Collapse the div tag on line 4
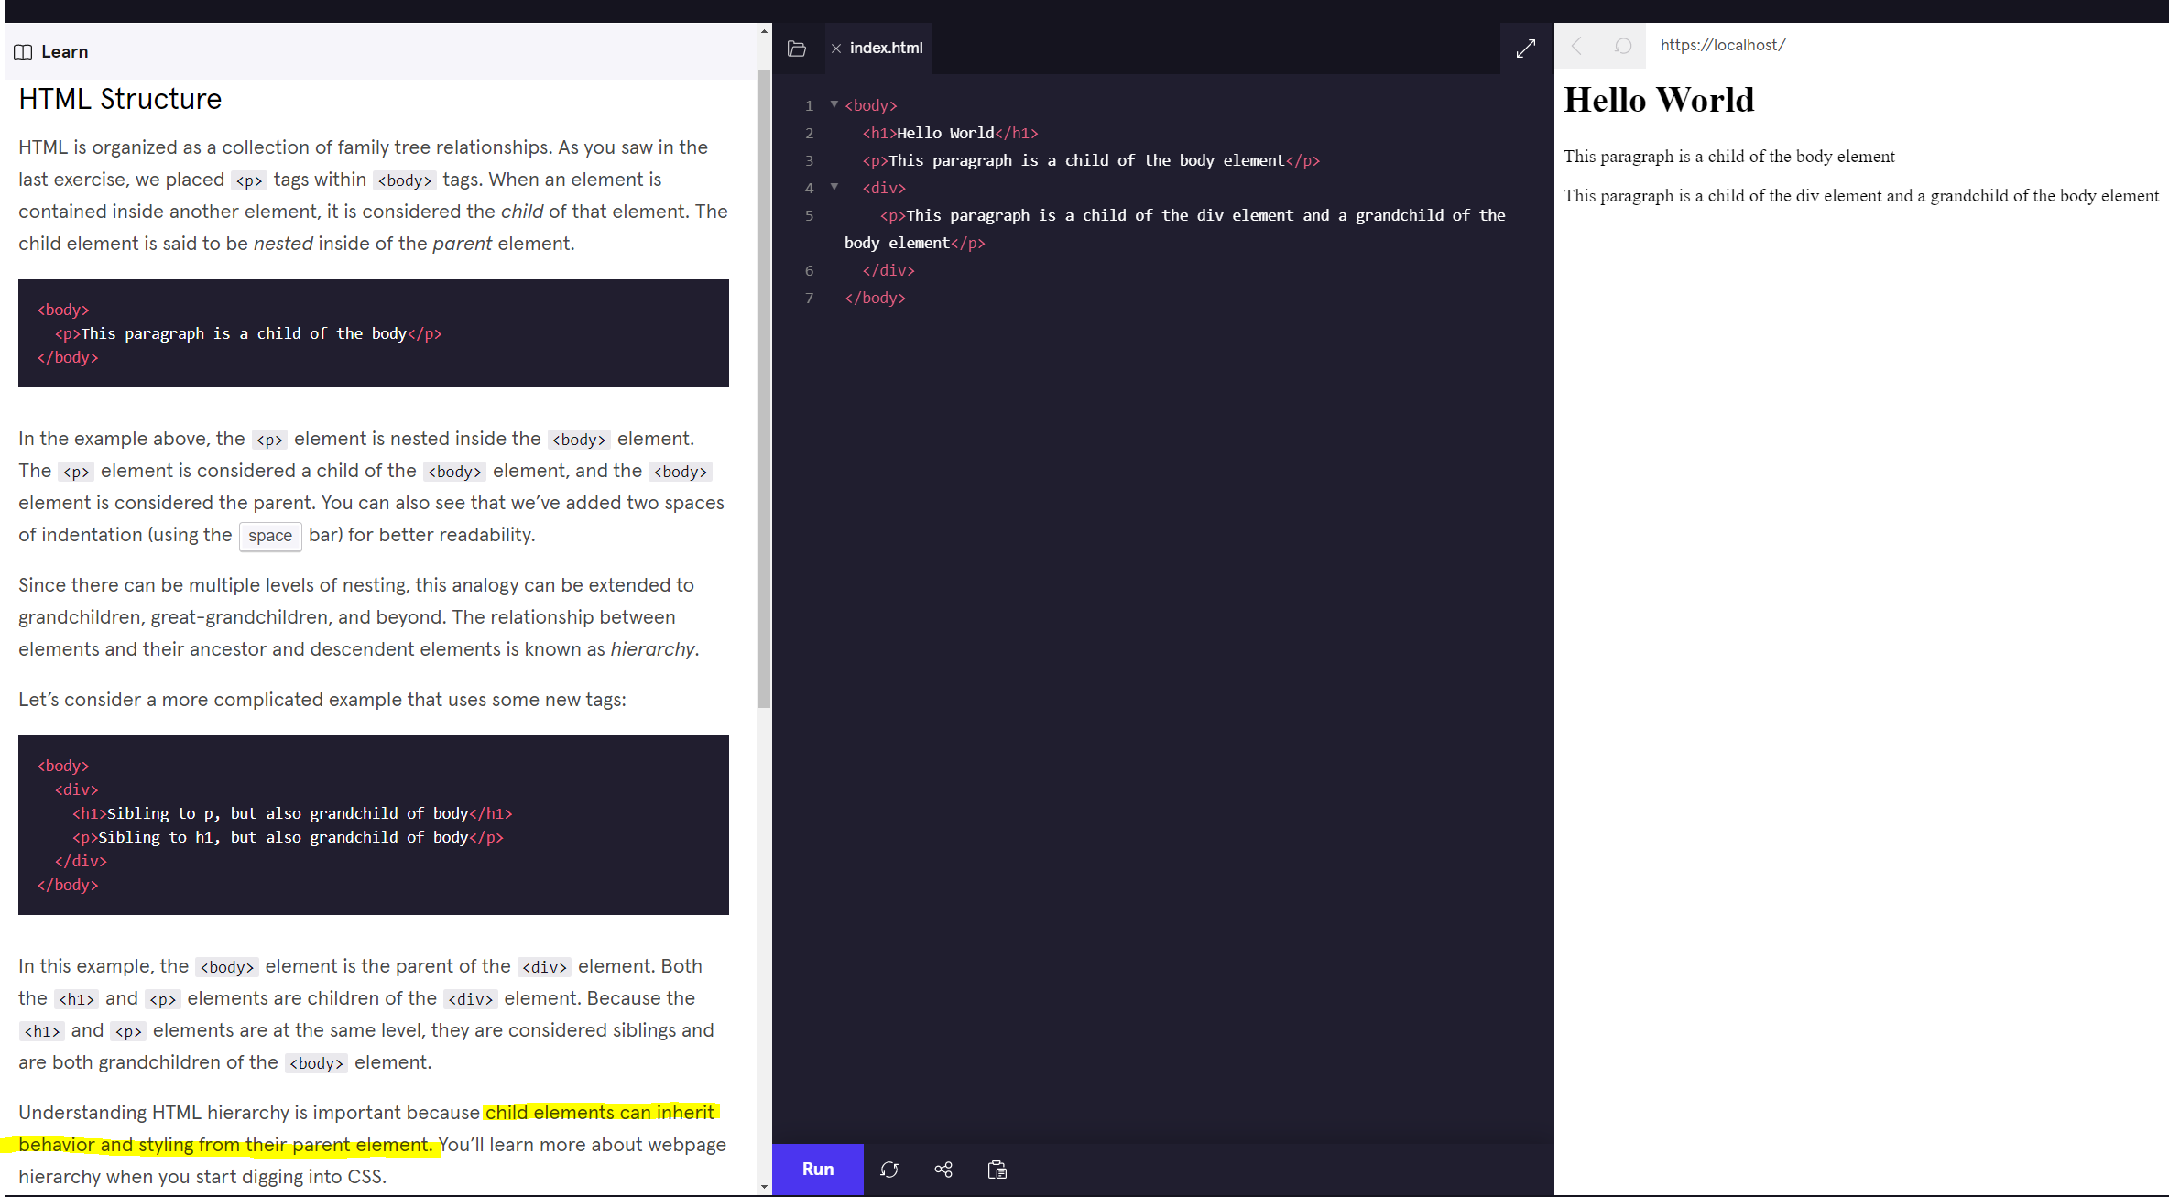The image size is (2169, 1197). 834,187
